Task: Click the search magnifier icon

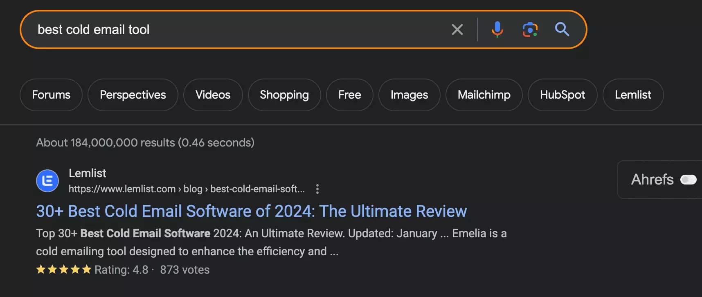Action: click(x=562, y=29)
